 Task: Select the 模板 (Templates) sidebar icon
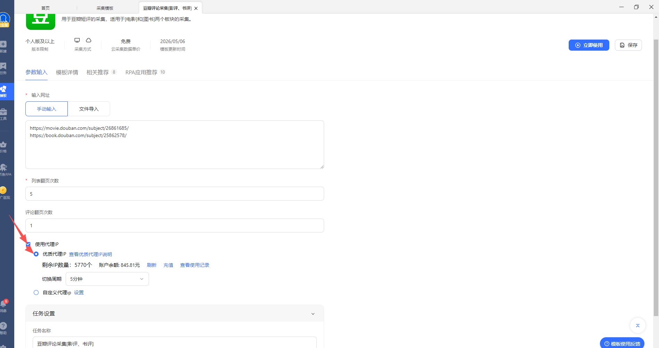(4, 91)
